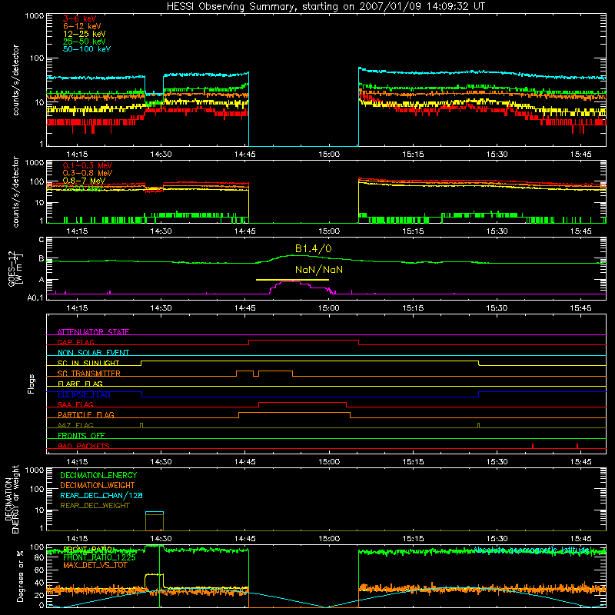Pick the REAR_DEC_WEIGHT legend label

95,506
